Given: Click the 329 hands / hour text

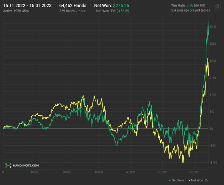Looking at the screenshot, I should tap(72, 11).
